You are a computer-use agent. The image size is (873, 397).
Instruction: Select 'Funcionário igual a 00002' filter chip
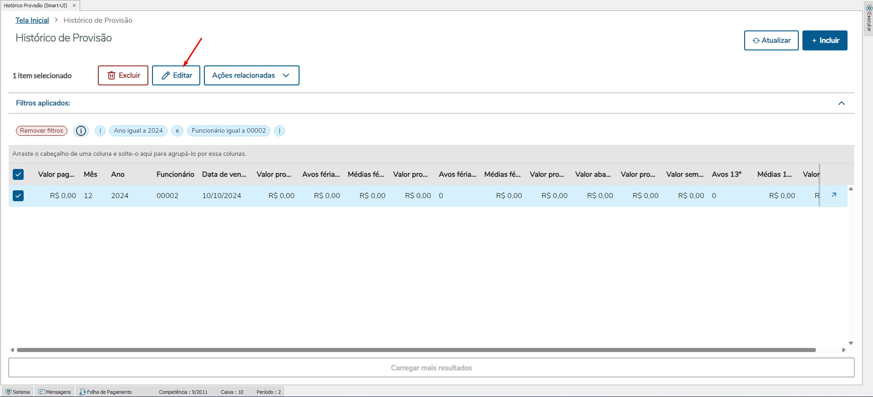(x=228, y=131)
